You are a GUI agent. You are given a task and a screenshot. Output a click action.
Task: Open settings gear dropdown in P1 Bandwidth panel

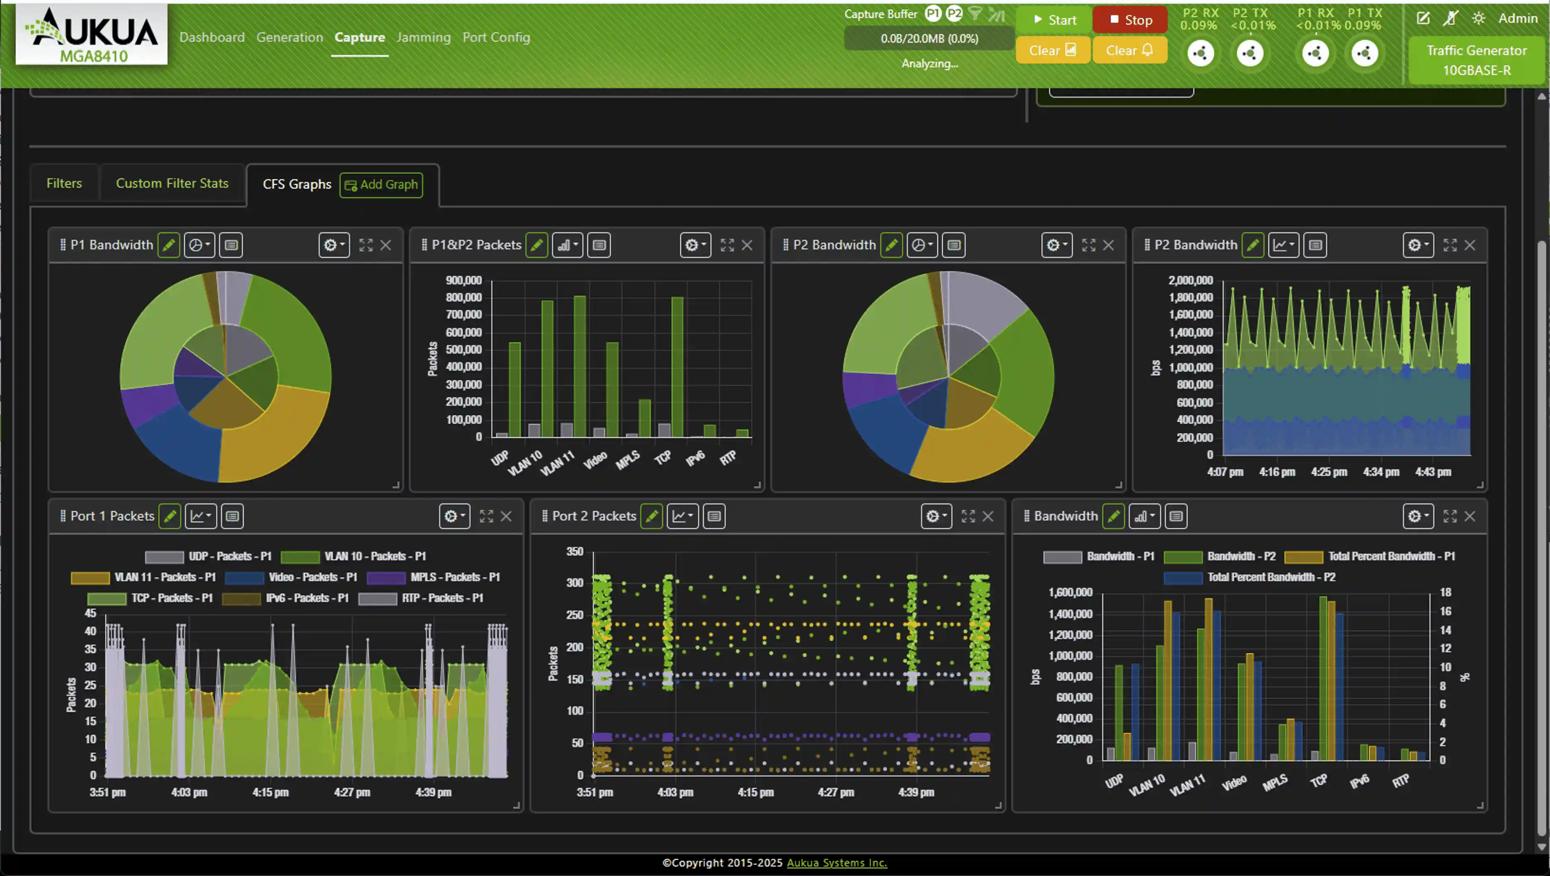click(x=334, y=245)
